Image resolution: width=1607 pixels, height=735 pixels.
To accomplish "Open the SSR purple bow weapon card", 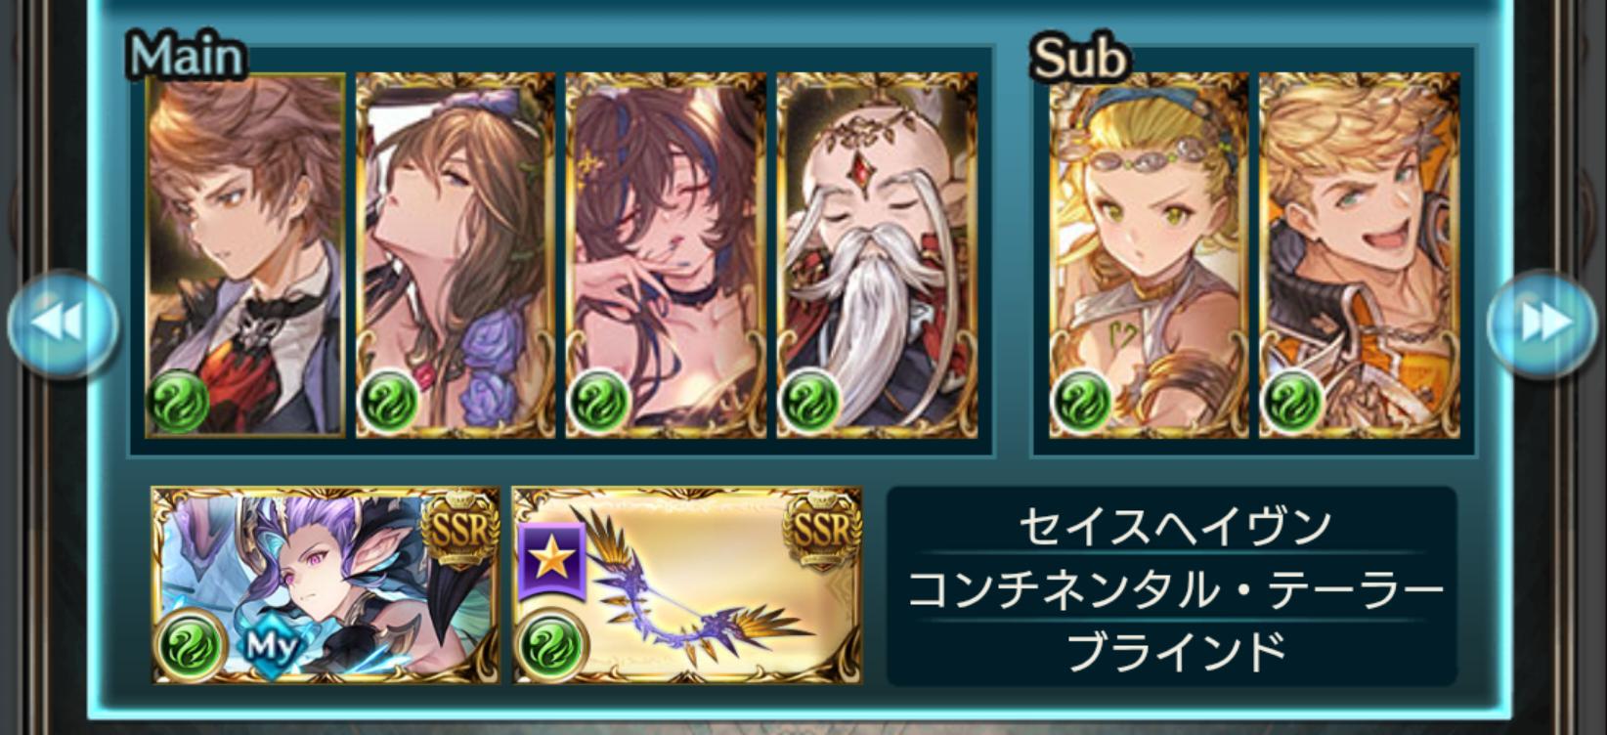I will [x=687, y=585].
